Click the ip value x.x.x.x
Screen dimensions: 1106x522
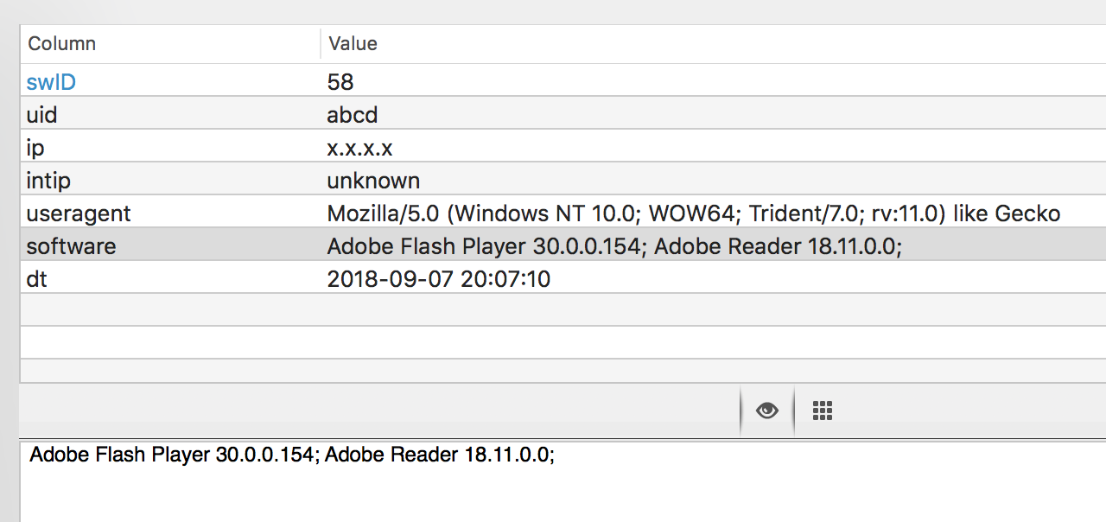point(359,148)
